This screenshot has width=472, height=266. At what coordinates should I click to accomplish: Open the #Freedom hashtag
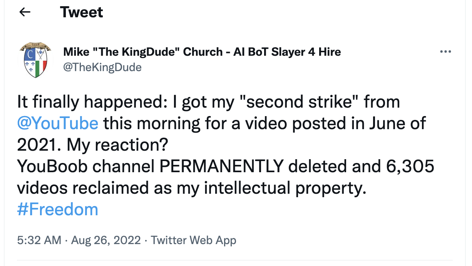tap(58, 209)
